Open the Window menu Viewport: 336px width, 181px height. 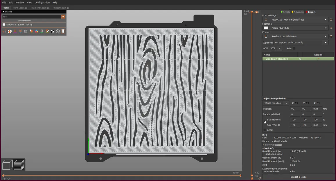tap(20, 3)
